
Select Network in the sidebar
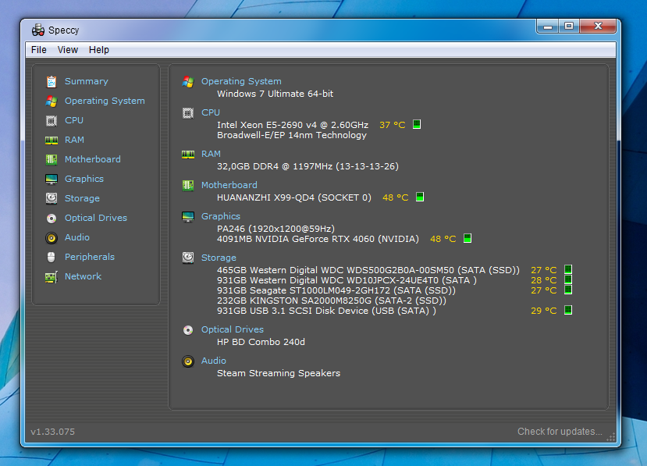(x=83, y=276)
